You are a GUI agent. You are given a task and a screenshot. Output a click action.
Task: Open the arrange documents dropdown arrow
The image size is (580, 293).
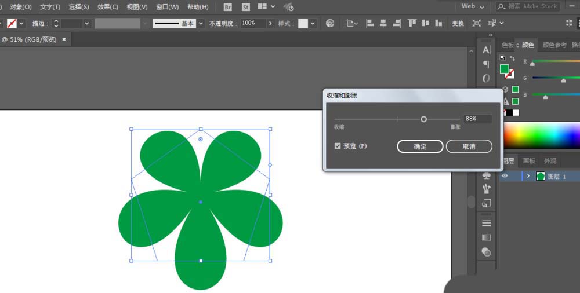click(273, 6)
